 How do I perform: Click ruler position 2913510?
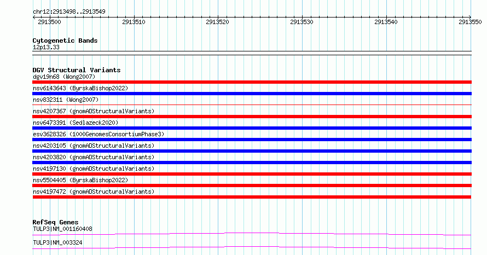[x=134, y=22]
